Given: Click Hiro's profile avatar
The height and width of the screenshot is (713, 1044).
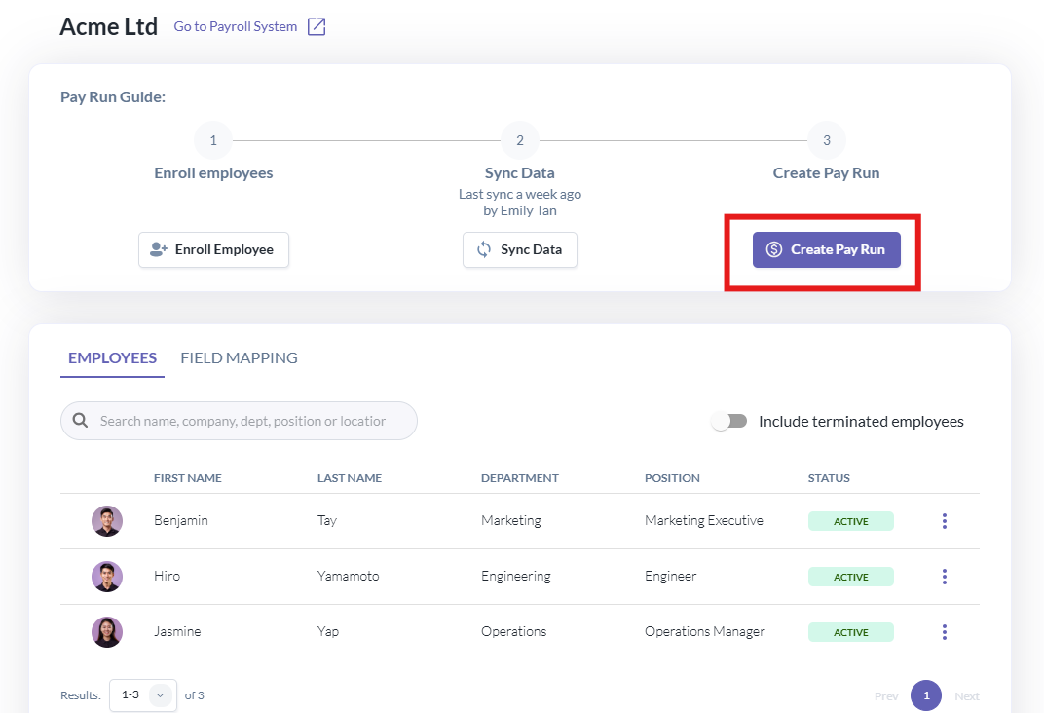Looking at the screenshot, I should (x=107, y=577).
